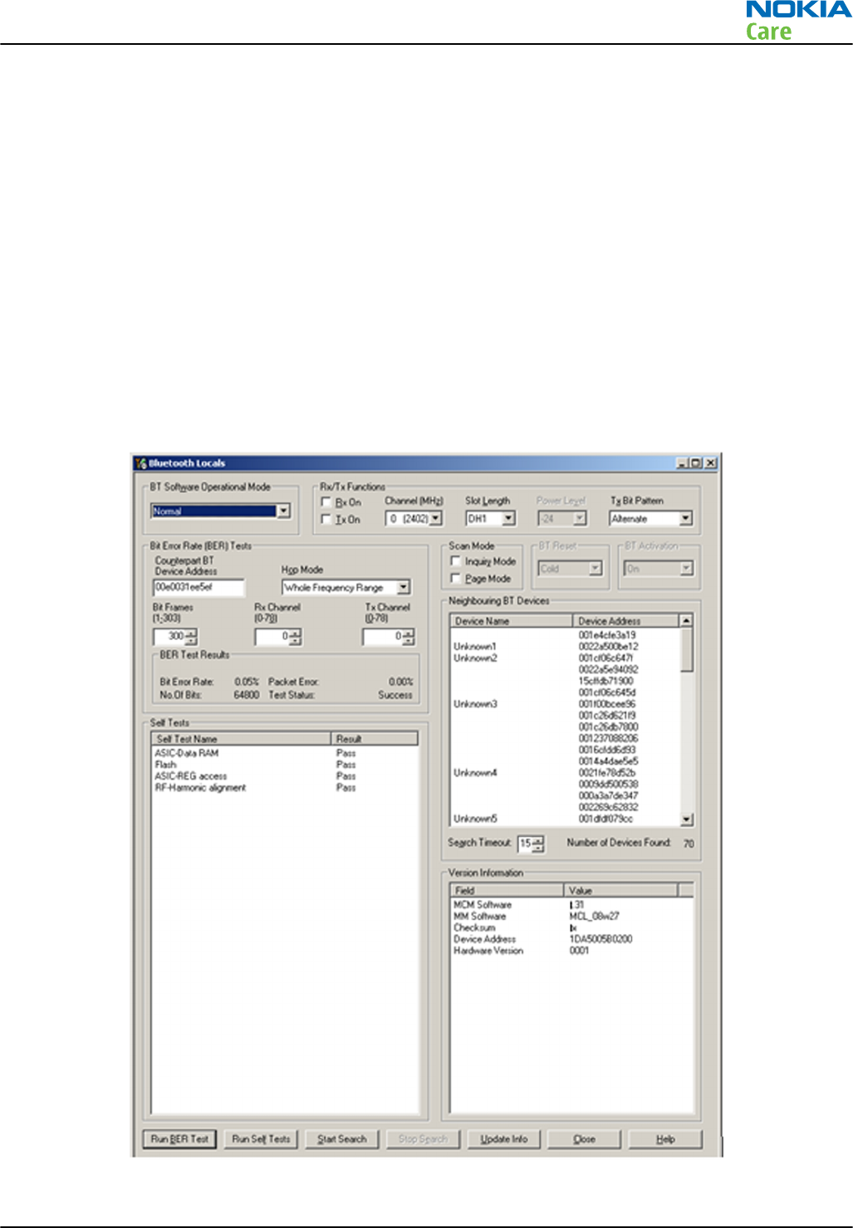The width and height of the screenshot is (853, 1228).
Task: Click the Self Test Name column header
Action: coord(241,738)
